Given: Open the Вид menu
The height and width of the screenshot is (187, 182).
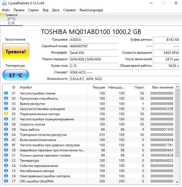Looking at the screenshot, I should pos(46,10).
